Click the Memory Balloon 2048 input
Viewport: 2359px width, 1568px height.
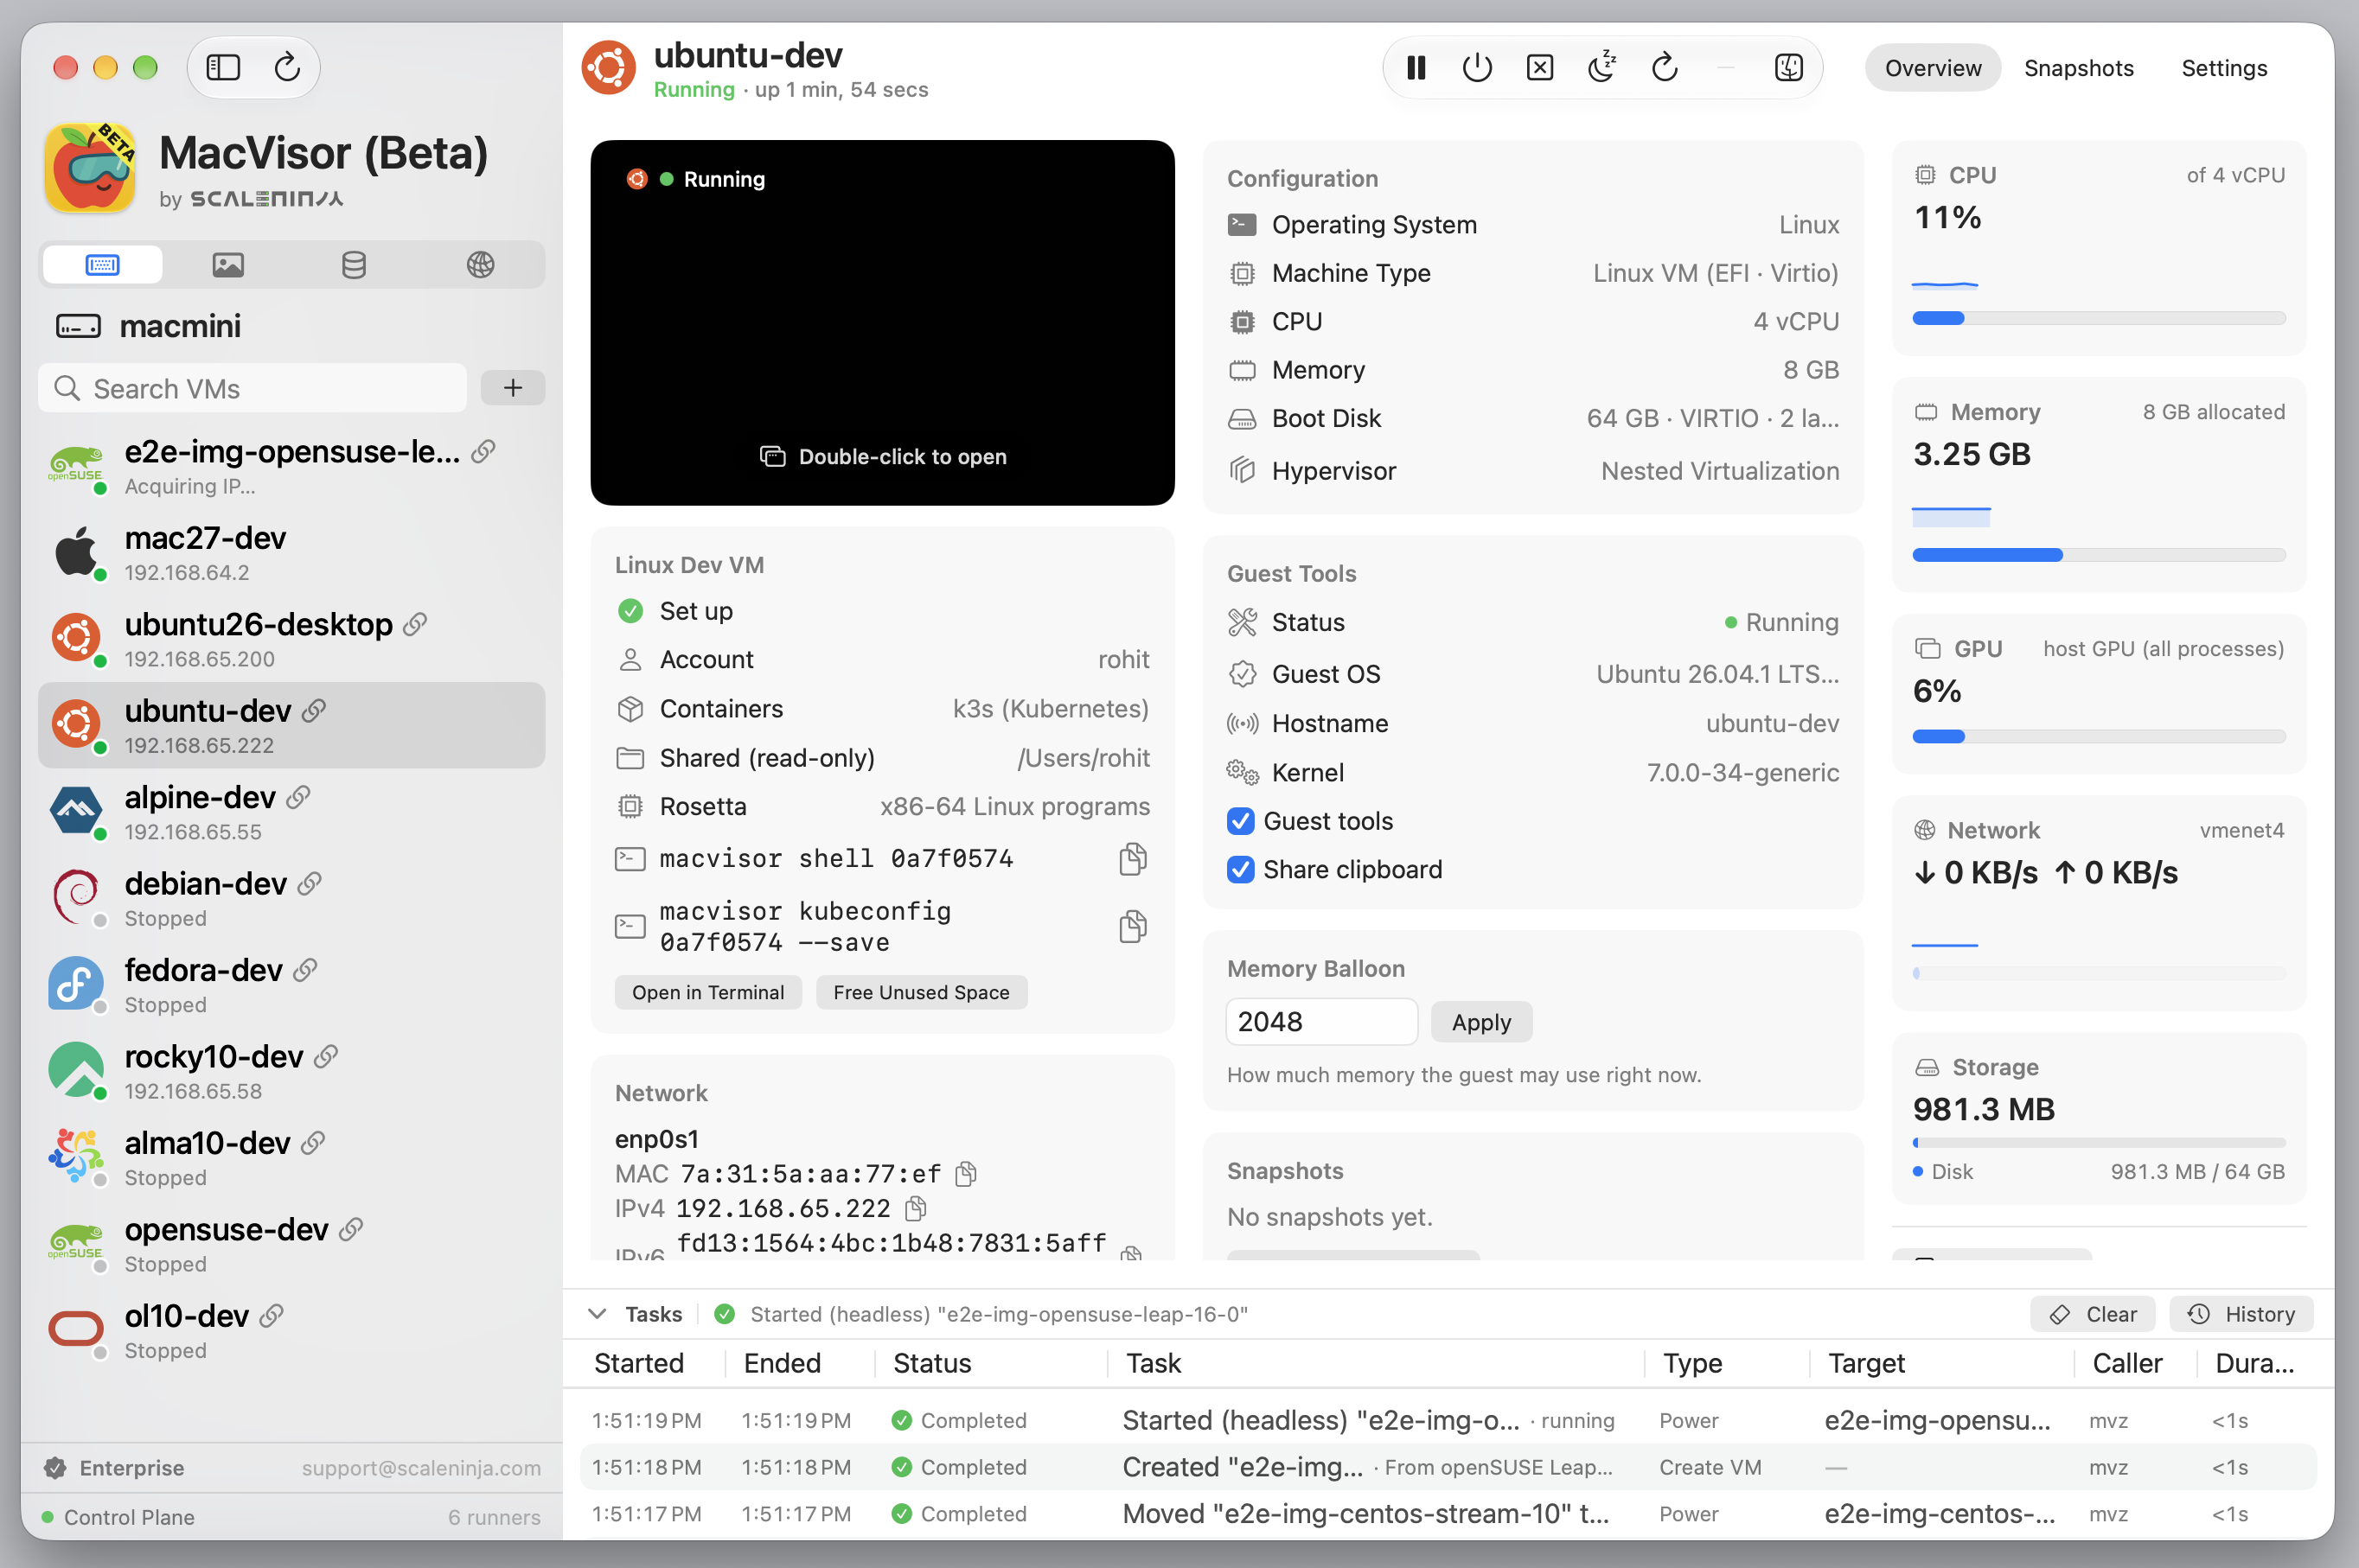pyautogui.click(x=1321, y=1022)
